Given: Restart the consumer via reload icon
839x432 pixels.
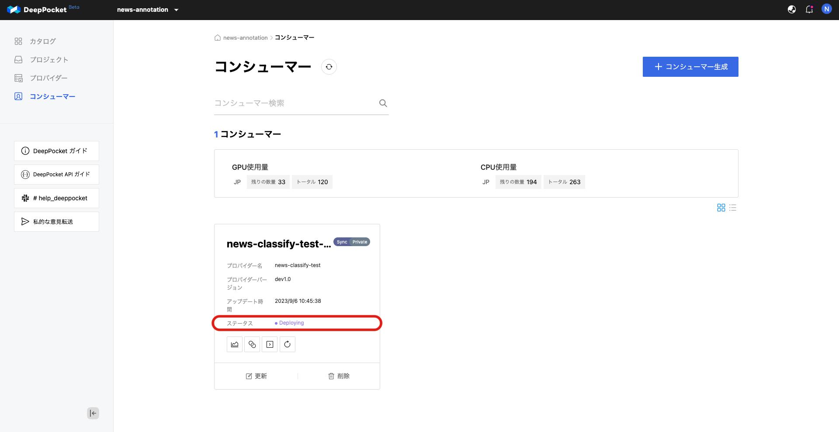Looking at the screenshot, I should click(x=287, y=344).
